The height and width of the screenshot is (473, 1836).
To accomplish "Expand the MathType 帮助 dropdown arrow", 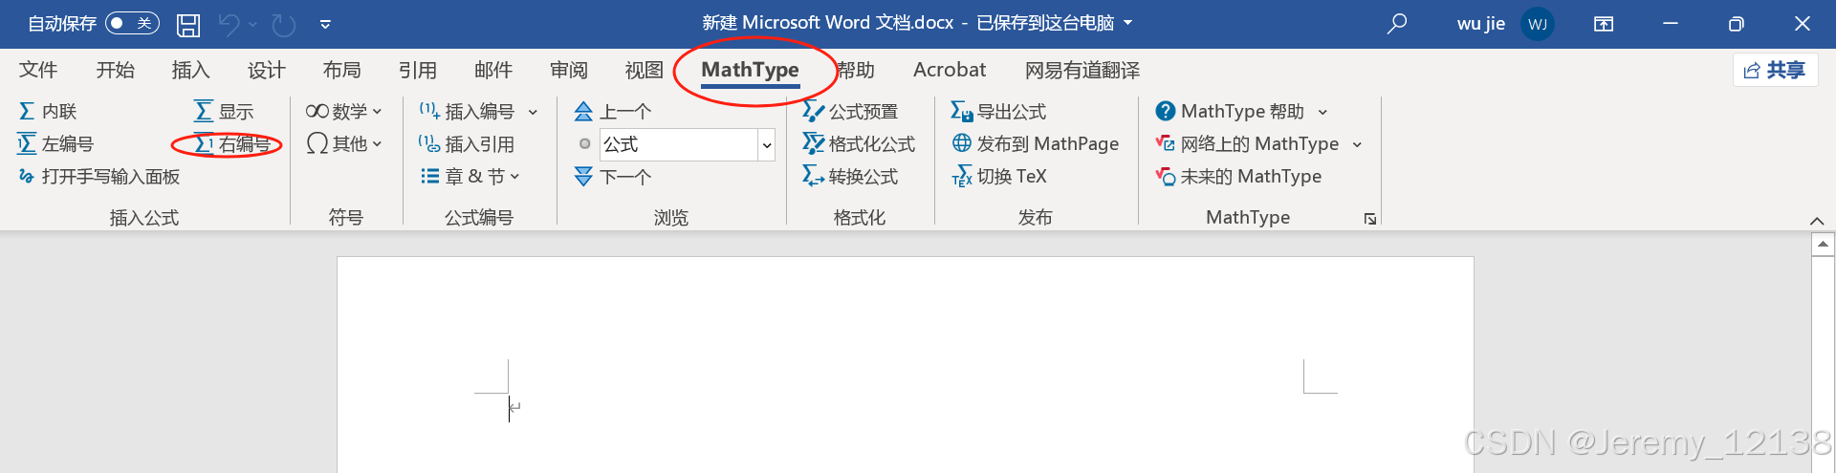I will pos(1322,113).
